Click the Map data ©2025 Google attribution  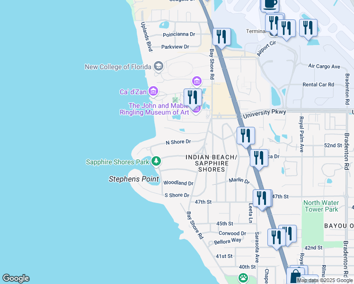325,280
